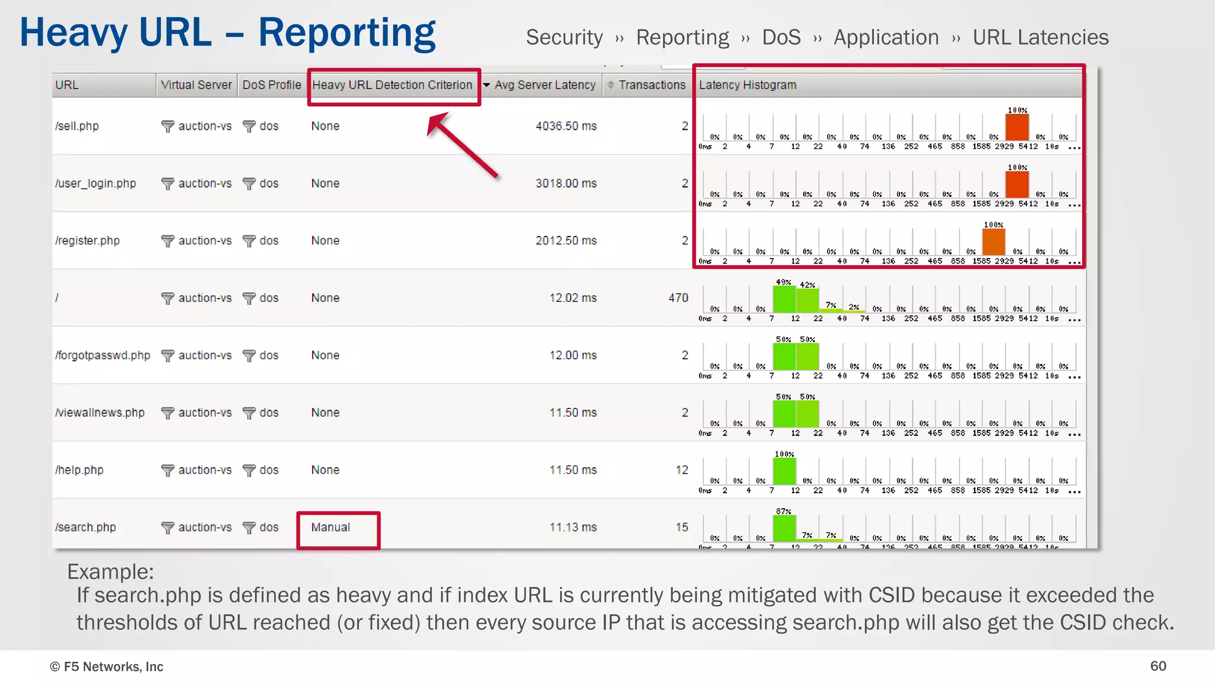Click the DoS profile filter icon for /register.php

coord(249,241)
